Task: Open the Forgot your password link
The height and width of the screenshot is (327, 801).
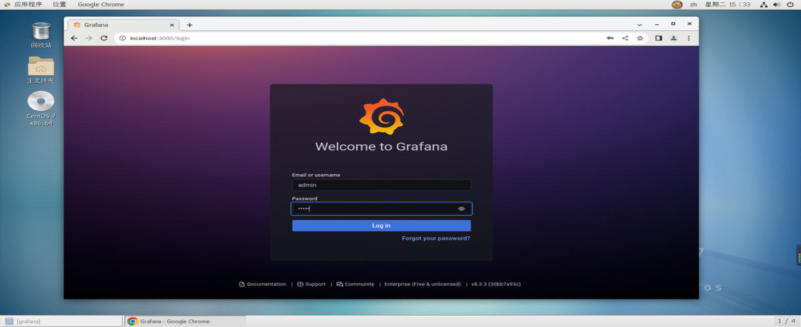Action: (436, 238)
